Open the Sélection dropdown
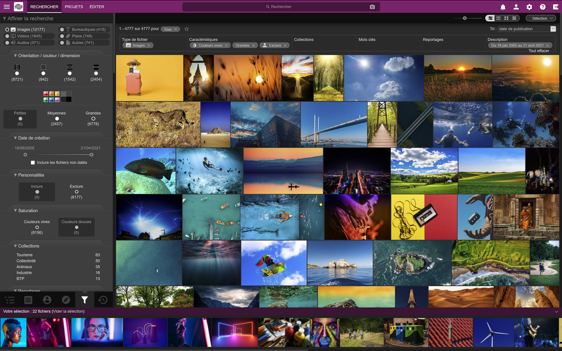562x351 pixels. tap(541, 18)
